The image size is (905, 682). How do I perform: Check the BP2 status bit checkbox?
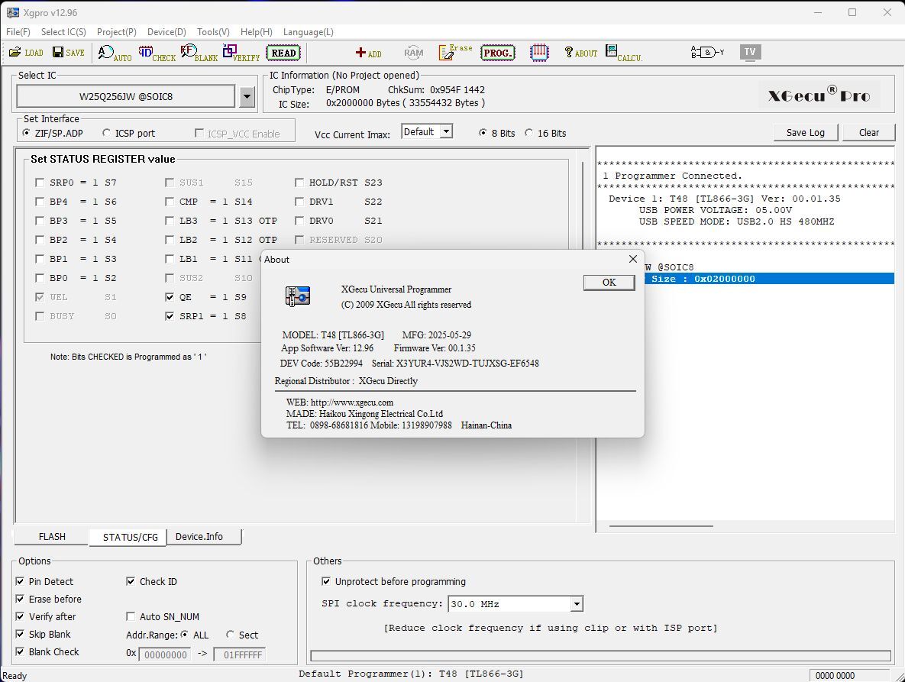(40, 240)
